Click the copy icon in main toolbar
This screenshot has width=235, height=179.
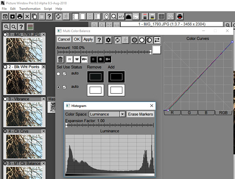pyautogui.click(x=34, y=16)
